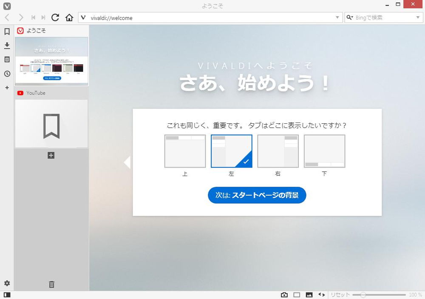Toggle image loading in status bar
425x299 pixels.
click(309, 295)
